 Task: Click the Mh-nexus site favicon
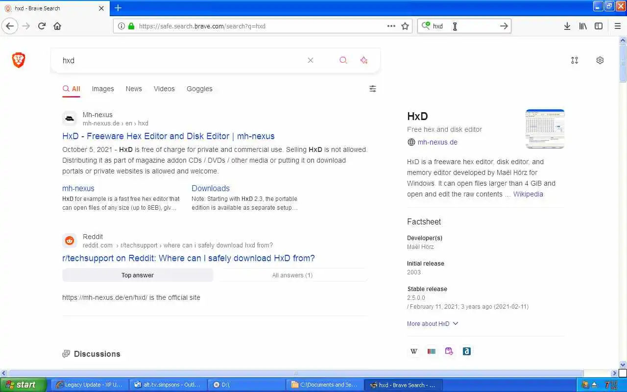click(70, 119)
